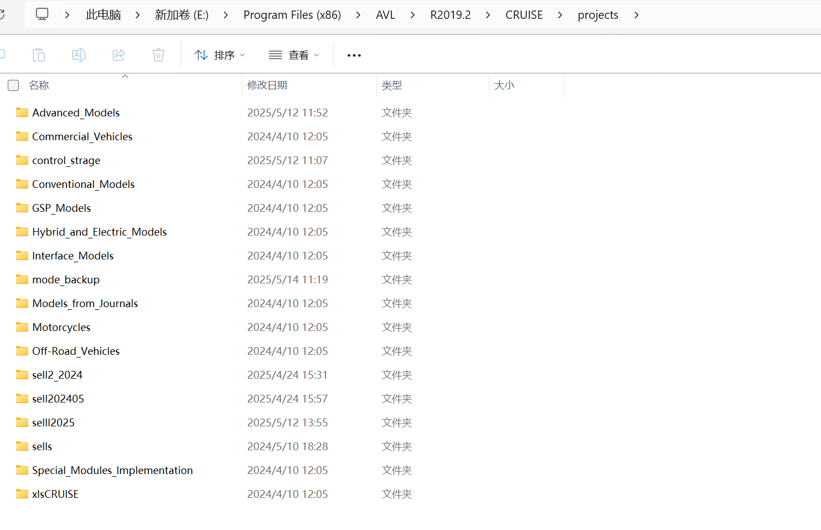821x530 pixels.
Task: Sort by the 修改日期 column header
Action: (267, 85)
